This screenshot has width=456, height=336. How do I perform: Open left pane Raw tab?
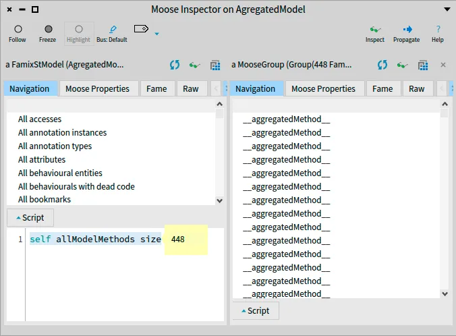tap(191, 89)
